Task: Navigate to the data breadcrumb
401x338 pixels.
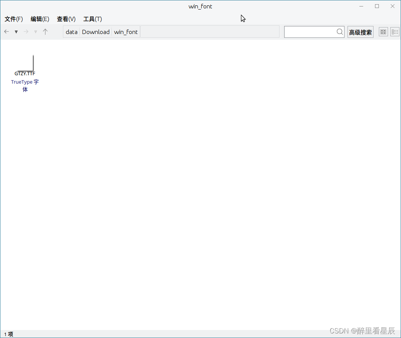Action: click(72, 32)
